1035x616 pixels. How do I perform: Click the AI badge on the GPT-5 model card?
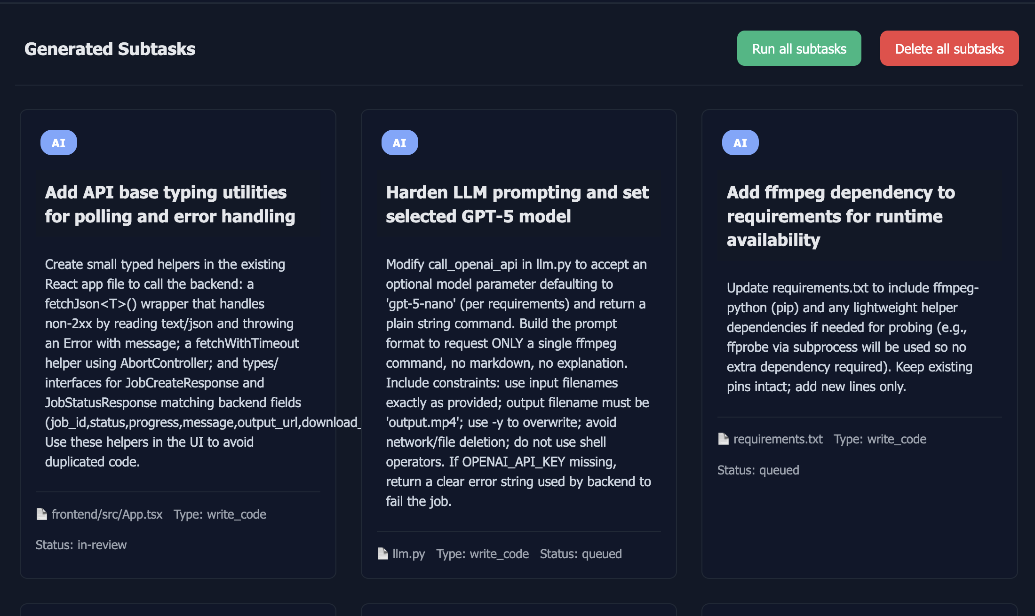click(x=399, y=142)
